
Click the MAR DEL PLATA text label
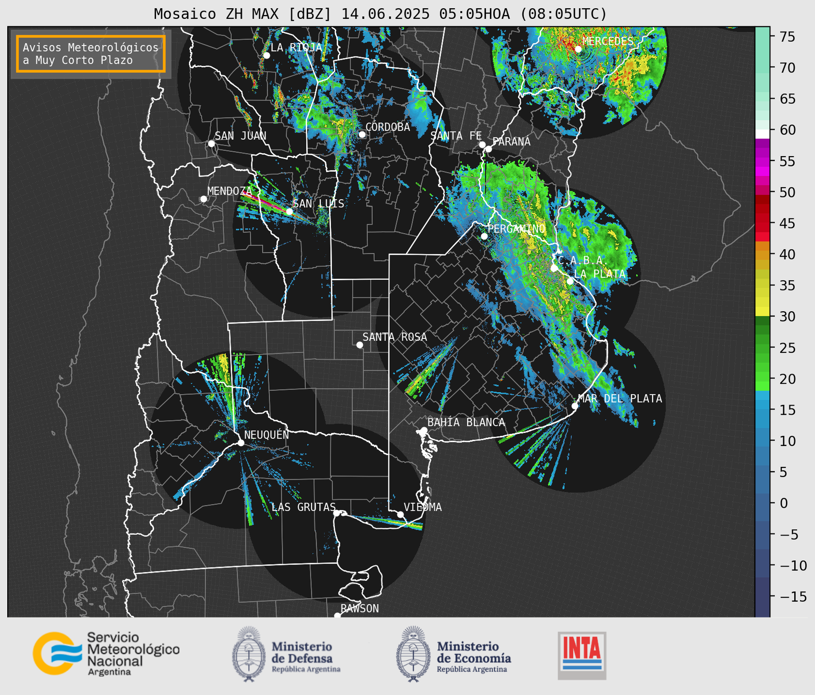click(620, 399)
